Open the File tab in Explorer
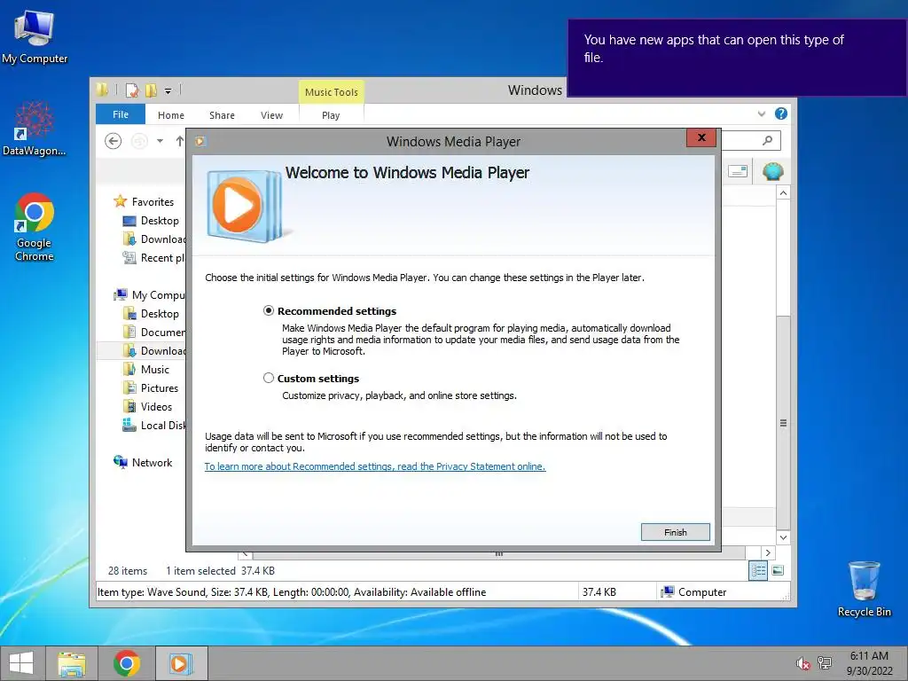 click(121, 114)
